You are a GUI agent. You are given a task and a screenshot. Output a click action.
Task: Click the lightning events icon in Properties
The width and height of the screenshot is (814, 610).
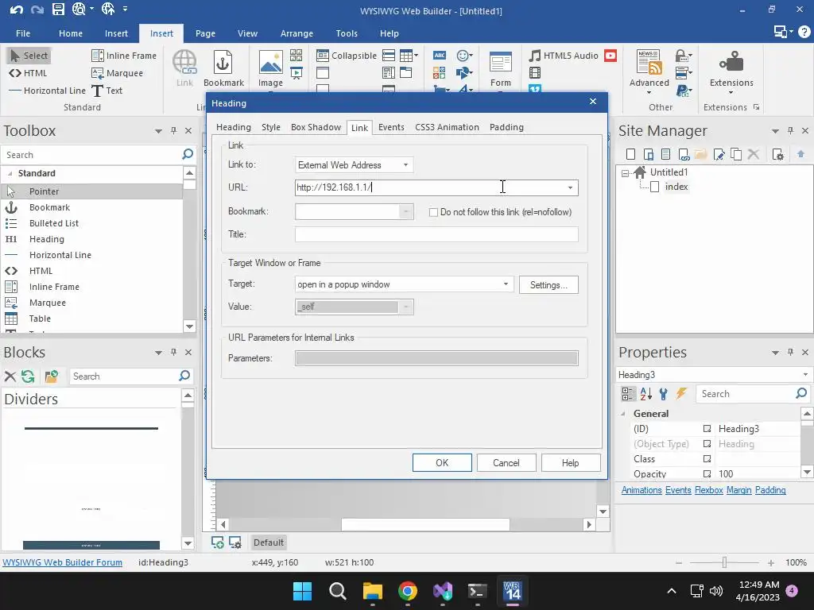681,394
